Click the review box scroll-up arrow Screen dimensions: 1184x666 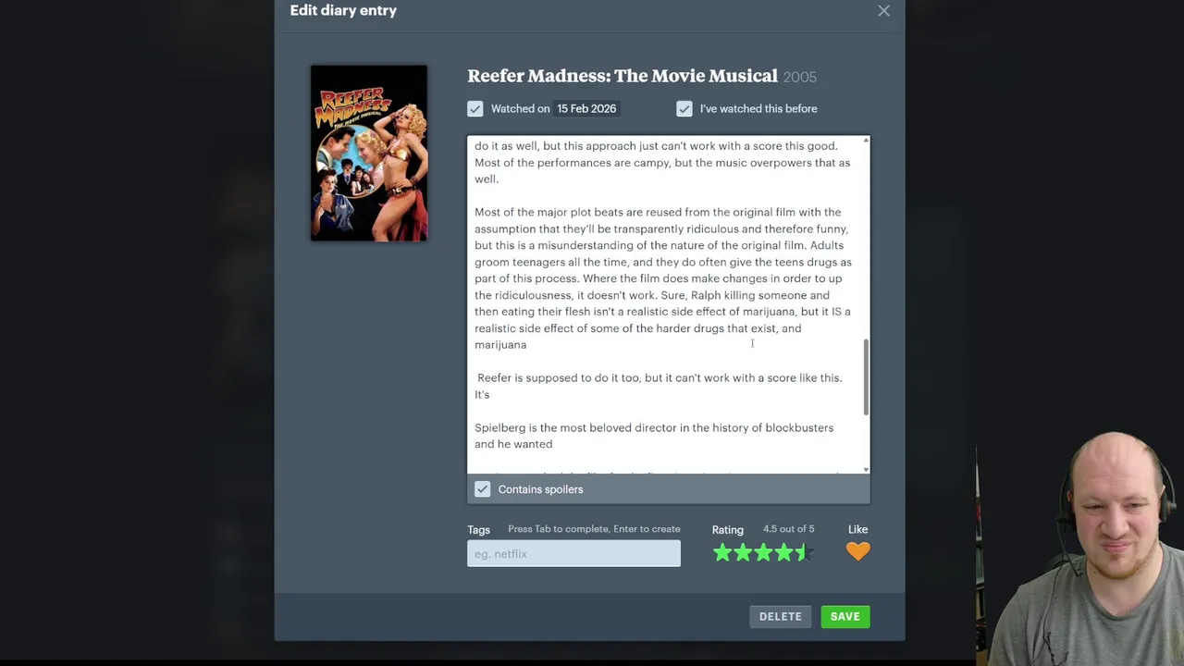click(866, 141)
